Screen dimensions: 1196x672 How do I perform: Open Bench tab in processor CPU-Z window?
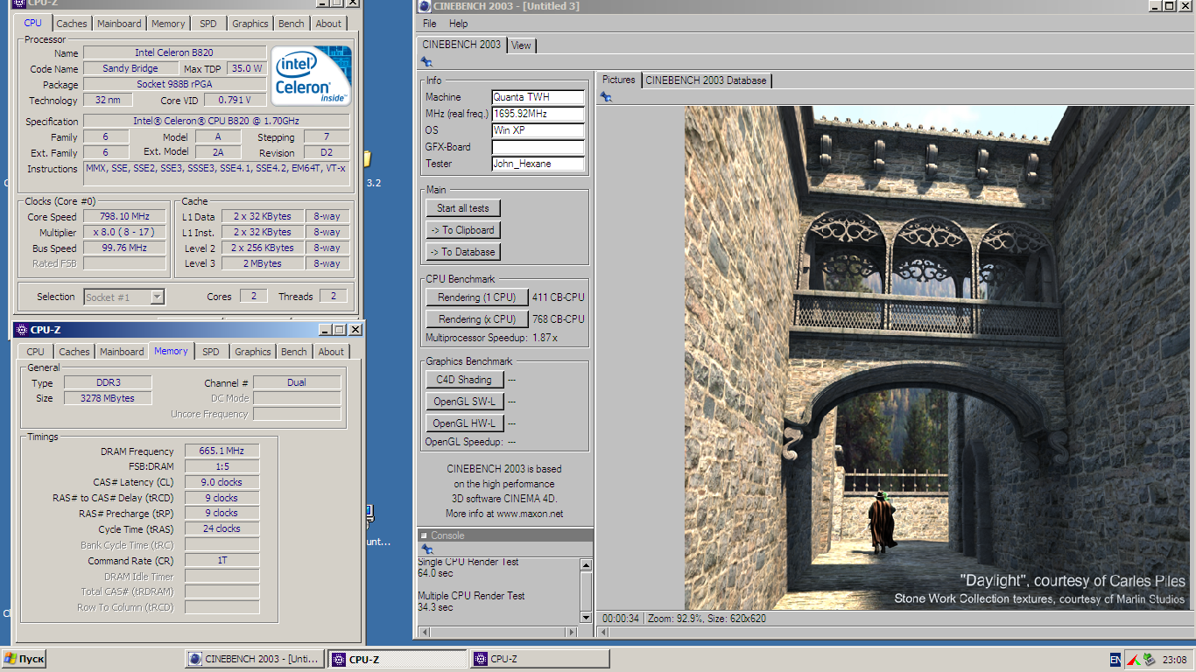[x=292, y=24]
